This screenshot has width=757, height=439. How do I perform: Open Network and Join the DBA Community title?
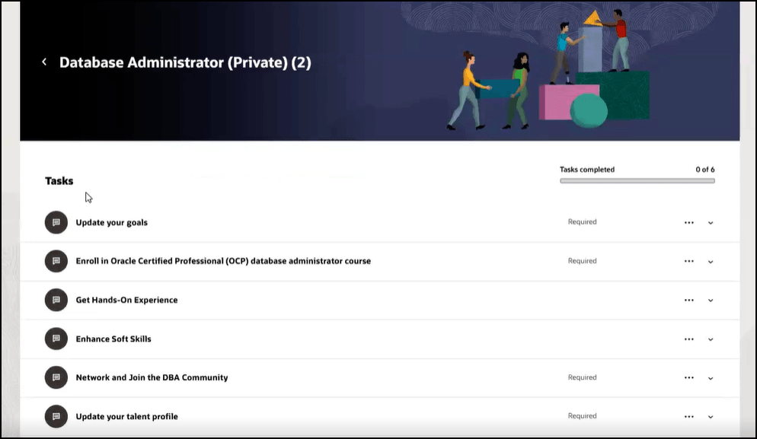point(152,377)
